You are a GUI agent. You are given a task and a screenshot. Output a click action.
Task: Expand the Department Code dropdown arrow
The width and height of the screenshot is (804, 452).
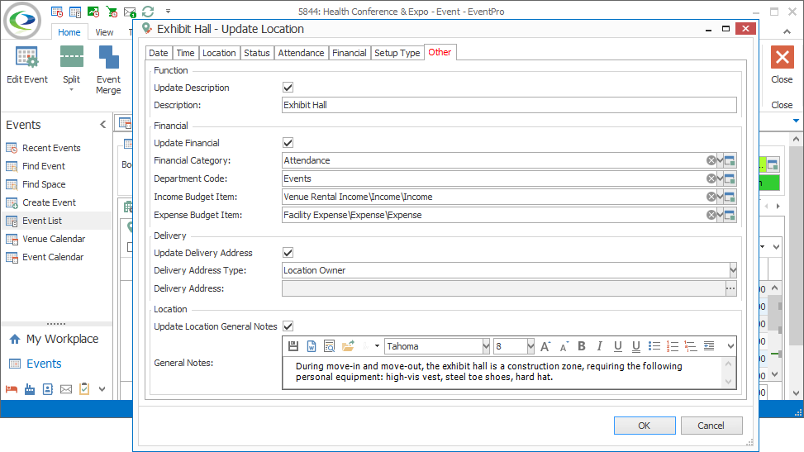tap(720, 178)
